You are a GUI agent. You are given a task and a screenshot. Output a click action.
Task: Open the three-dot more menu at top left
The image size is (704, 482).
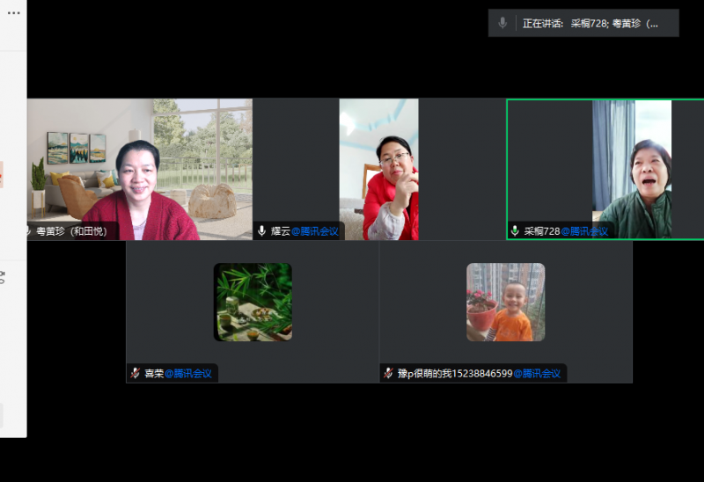[x=13, y=13]
